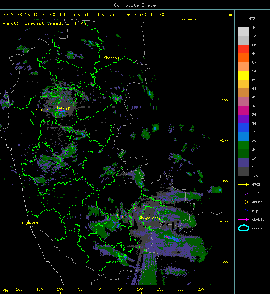Click the 'current' legend label
Viewport: 270px width, 294px height.
(259, 228)
